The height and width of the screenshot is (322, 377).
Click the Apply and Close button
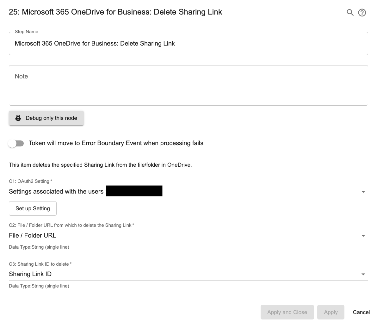[x=287, y=312]
